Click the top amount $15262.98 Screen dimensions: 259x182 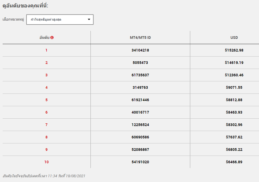tap(234, 50)
